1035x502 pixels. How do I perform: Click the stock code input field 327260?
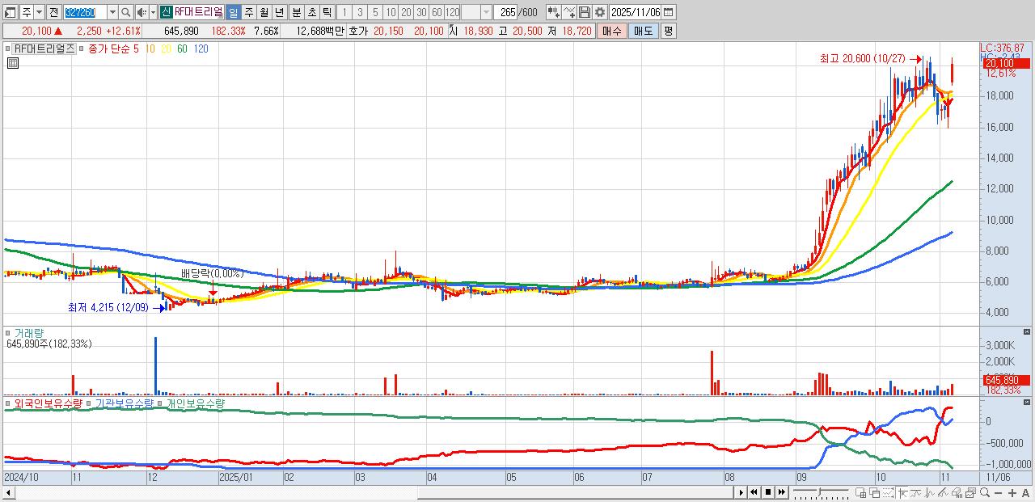85,12
